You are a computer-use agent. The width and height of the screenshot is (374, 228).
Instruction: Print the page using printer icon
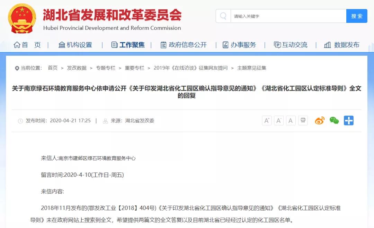pyautogui.click(x=303, y=121)
